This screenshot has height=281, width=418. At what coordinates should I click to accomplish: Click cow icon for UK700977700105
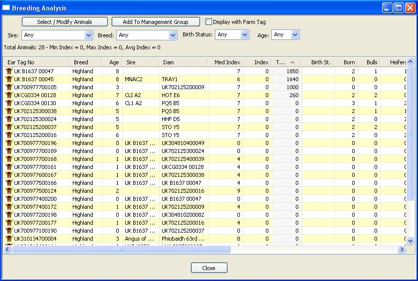coord(8,87)
